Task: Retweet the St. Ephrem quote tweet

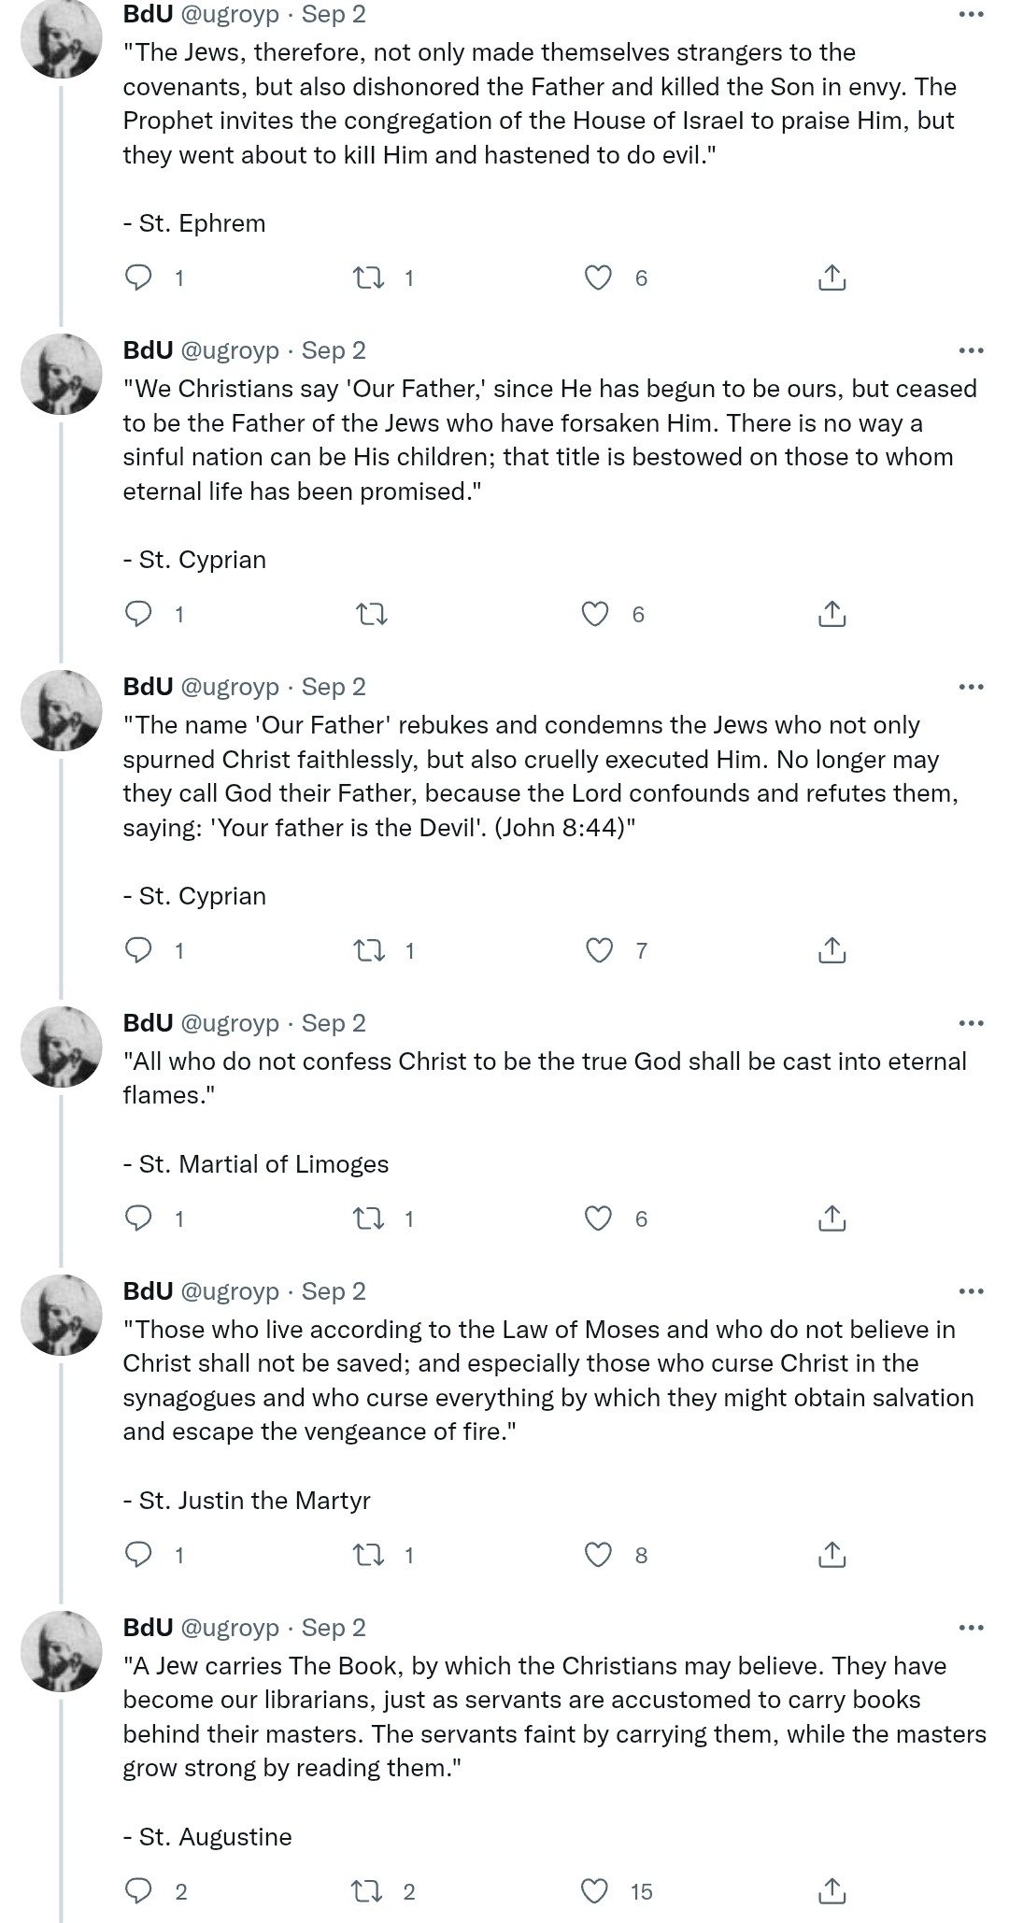Action: click(369, 278)
